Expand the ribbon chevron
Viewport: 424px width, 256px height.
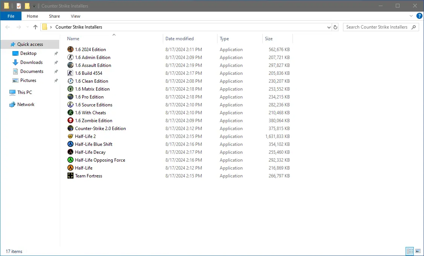coord(411,16)
